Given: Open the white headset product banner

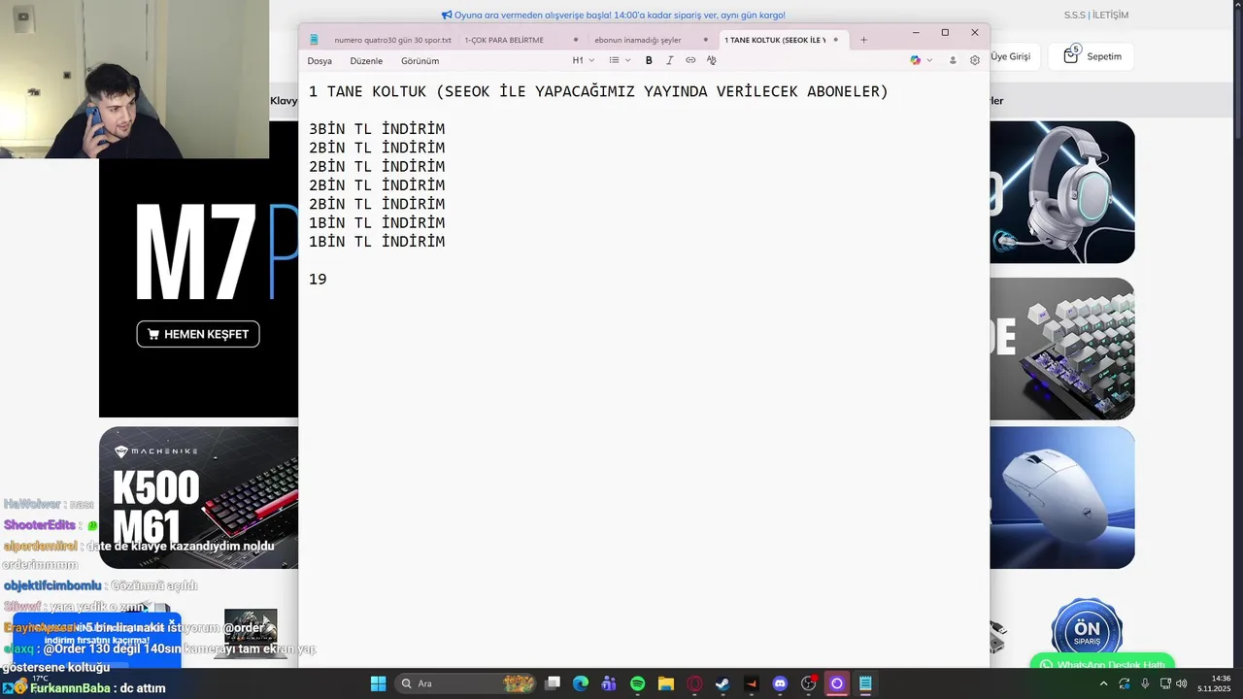Looking at the screenshot, I should point(1061,192).
